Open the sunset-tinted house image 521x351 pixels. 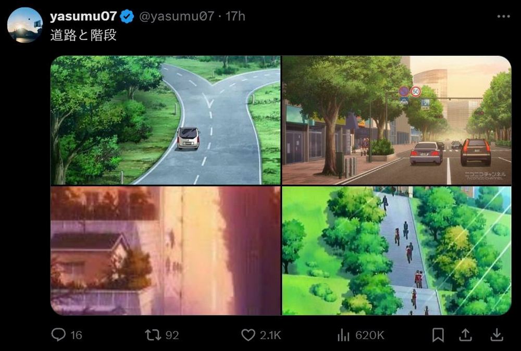[x=166, y=250]
